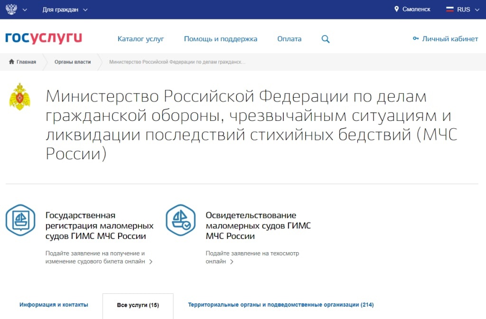Screen dimensions: 486x319
Task: Expand the chevron next to the coat of arms
Action: 25,10
